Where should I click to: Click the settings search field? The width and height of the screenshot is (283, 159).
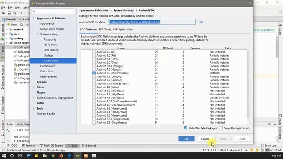pyautogui.click(x=53, y=11)
